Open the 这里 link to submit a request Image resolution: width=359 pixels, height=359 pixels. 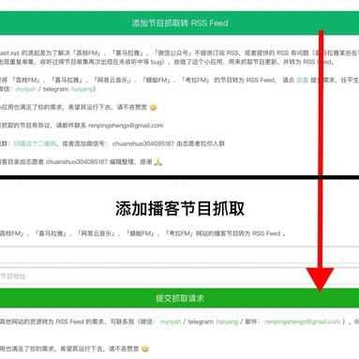302,80
